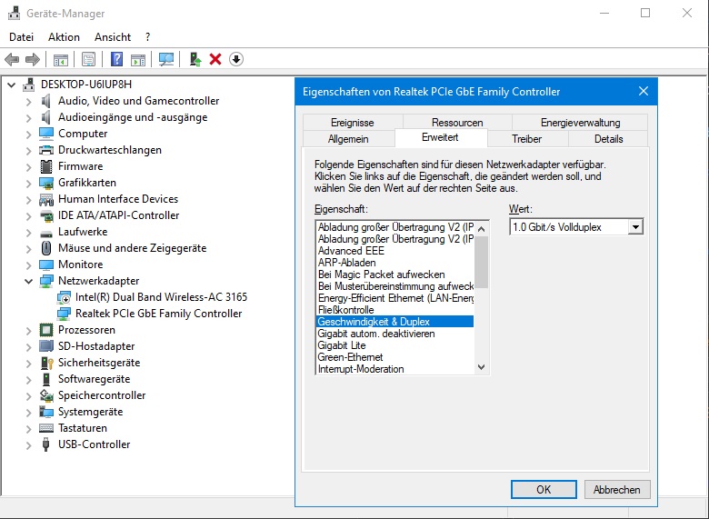Screen dimensions: 709x519
Task: Click the Firmware chip icon
Action: 46,166
